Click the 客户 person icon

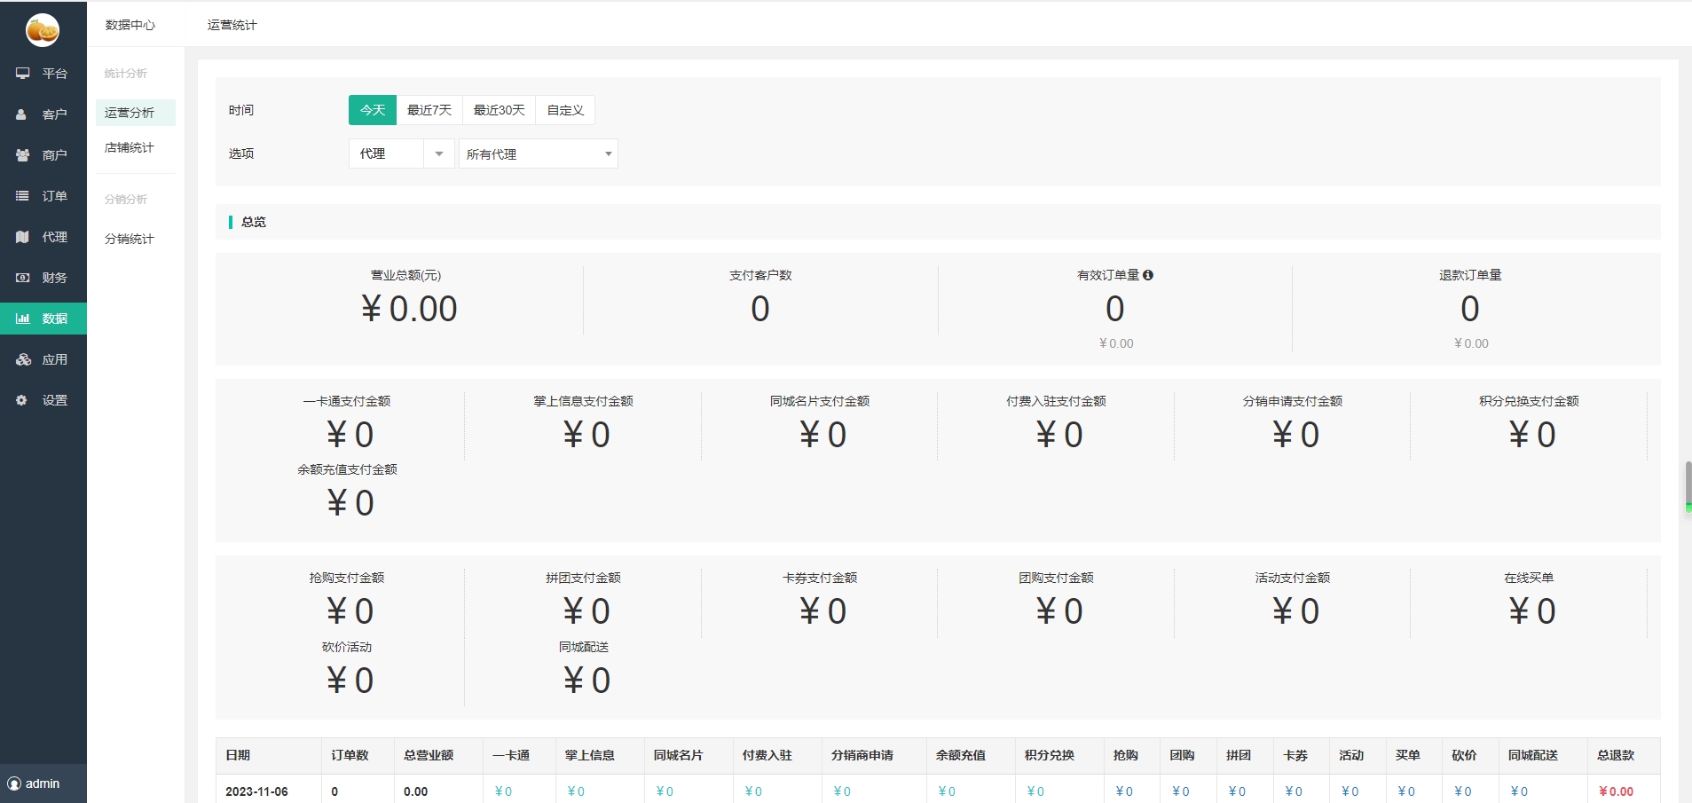point(21,114)
